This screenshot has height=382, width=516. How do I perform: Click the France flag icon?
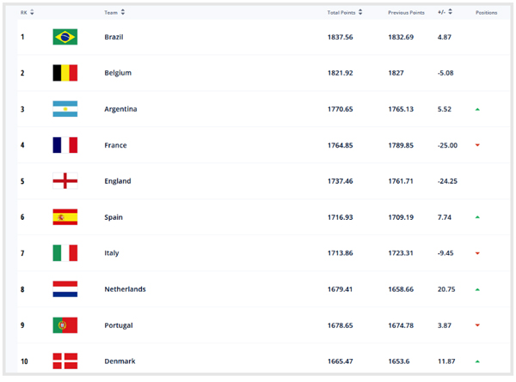click(x=64, y=145)
